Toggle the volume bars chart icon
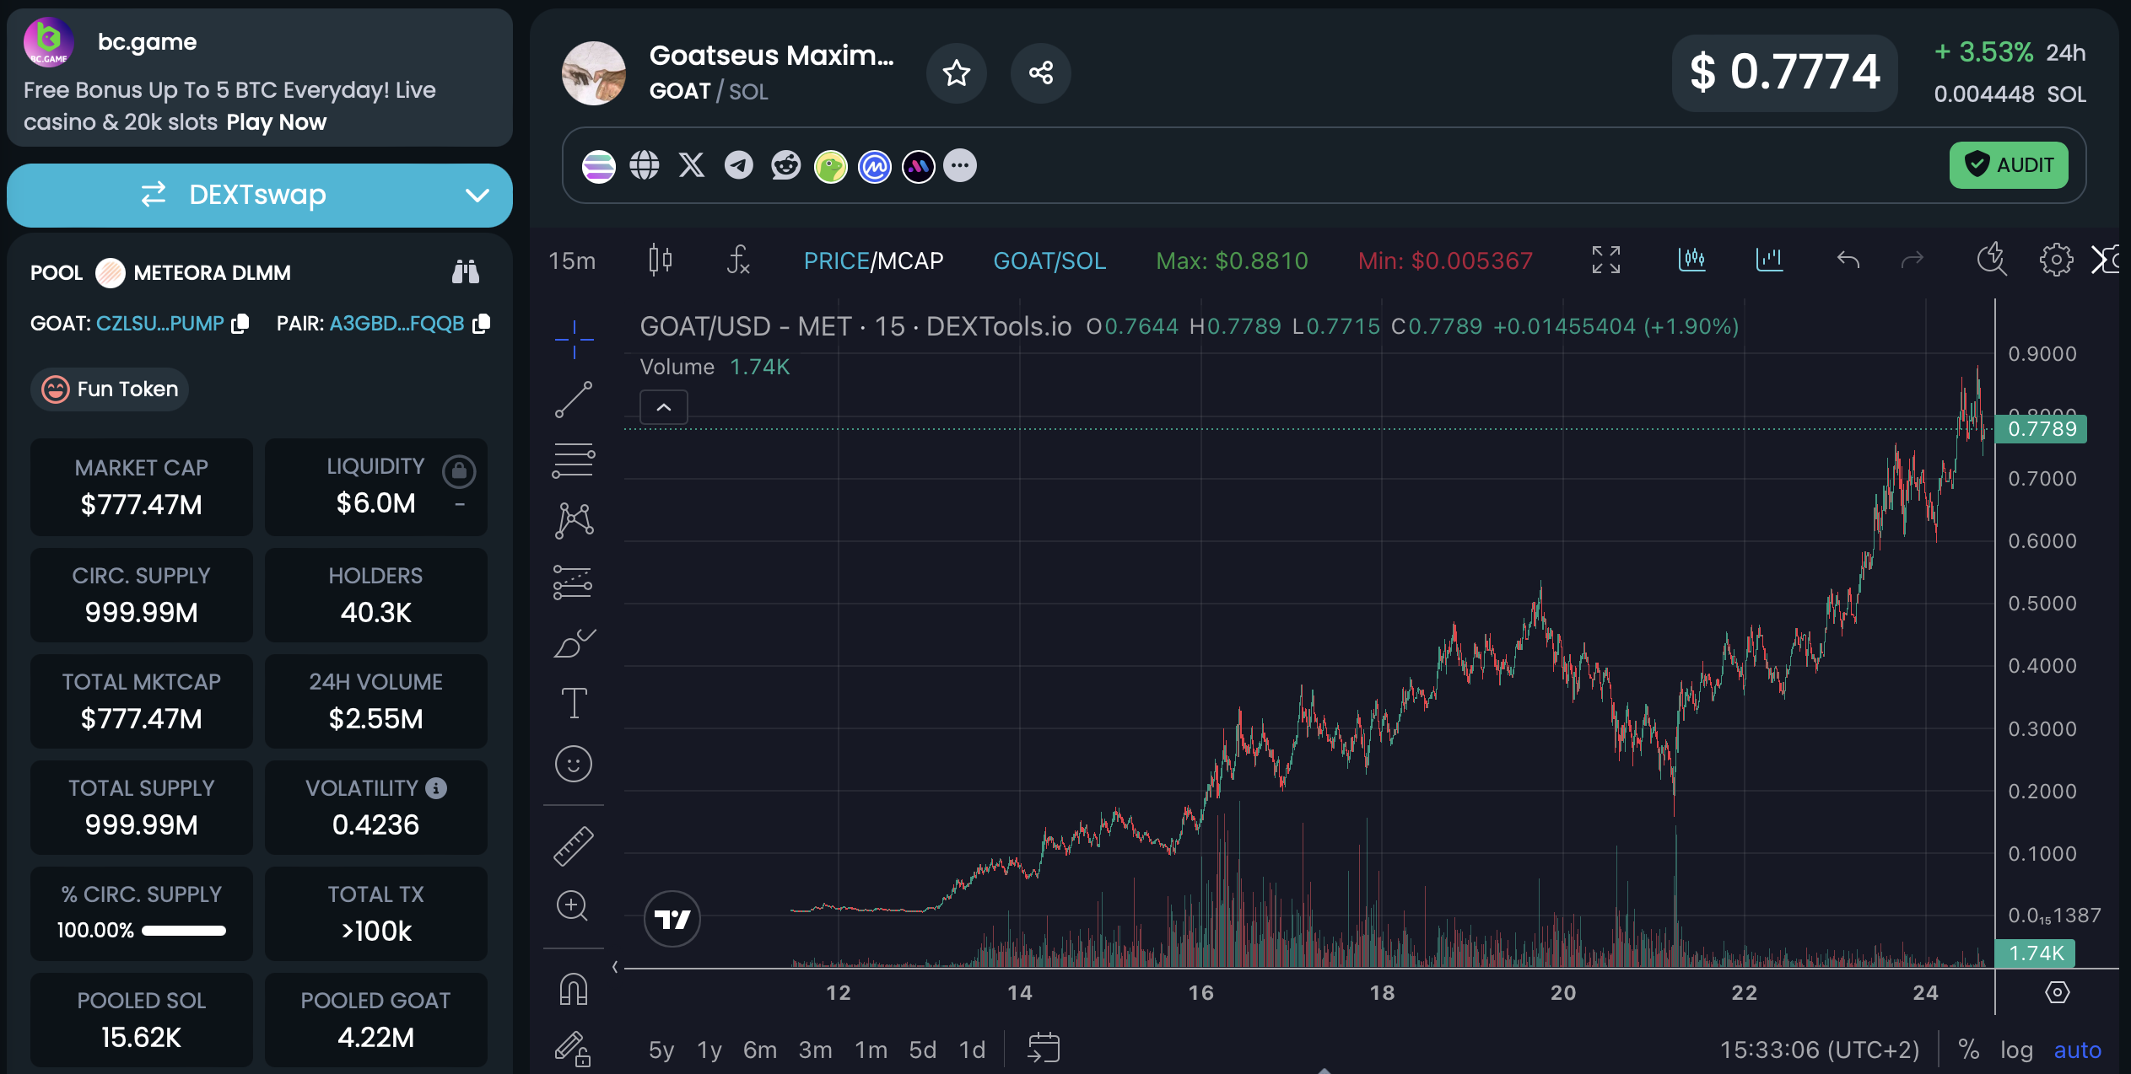Viewport: 2131px width, 1074px height. (1769, 260)
